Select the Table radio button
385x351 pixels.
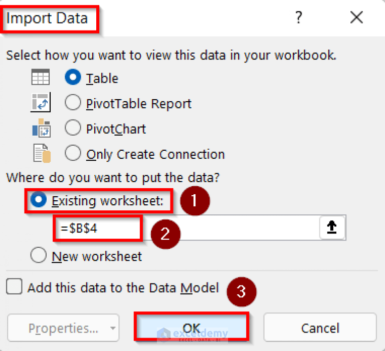[73, 77]
